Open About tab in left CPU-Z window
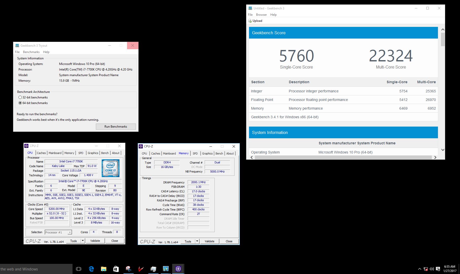 116,153
